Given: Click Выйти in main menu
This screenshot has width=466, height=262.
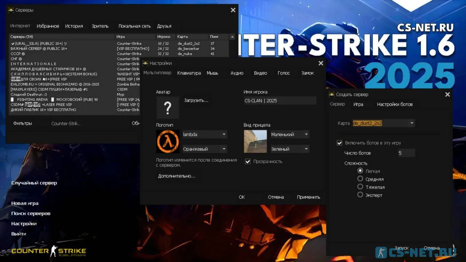Looking at the screenshot, I should click(x=19, y=234).
